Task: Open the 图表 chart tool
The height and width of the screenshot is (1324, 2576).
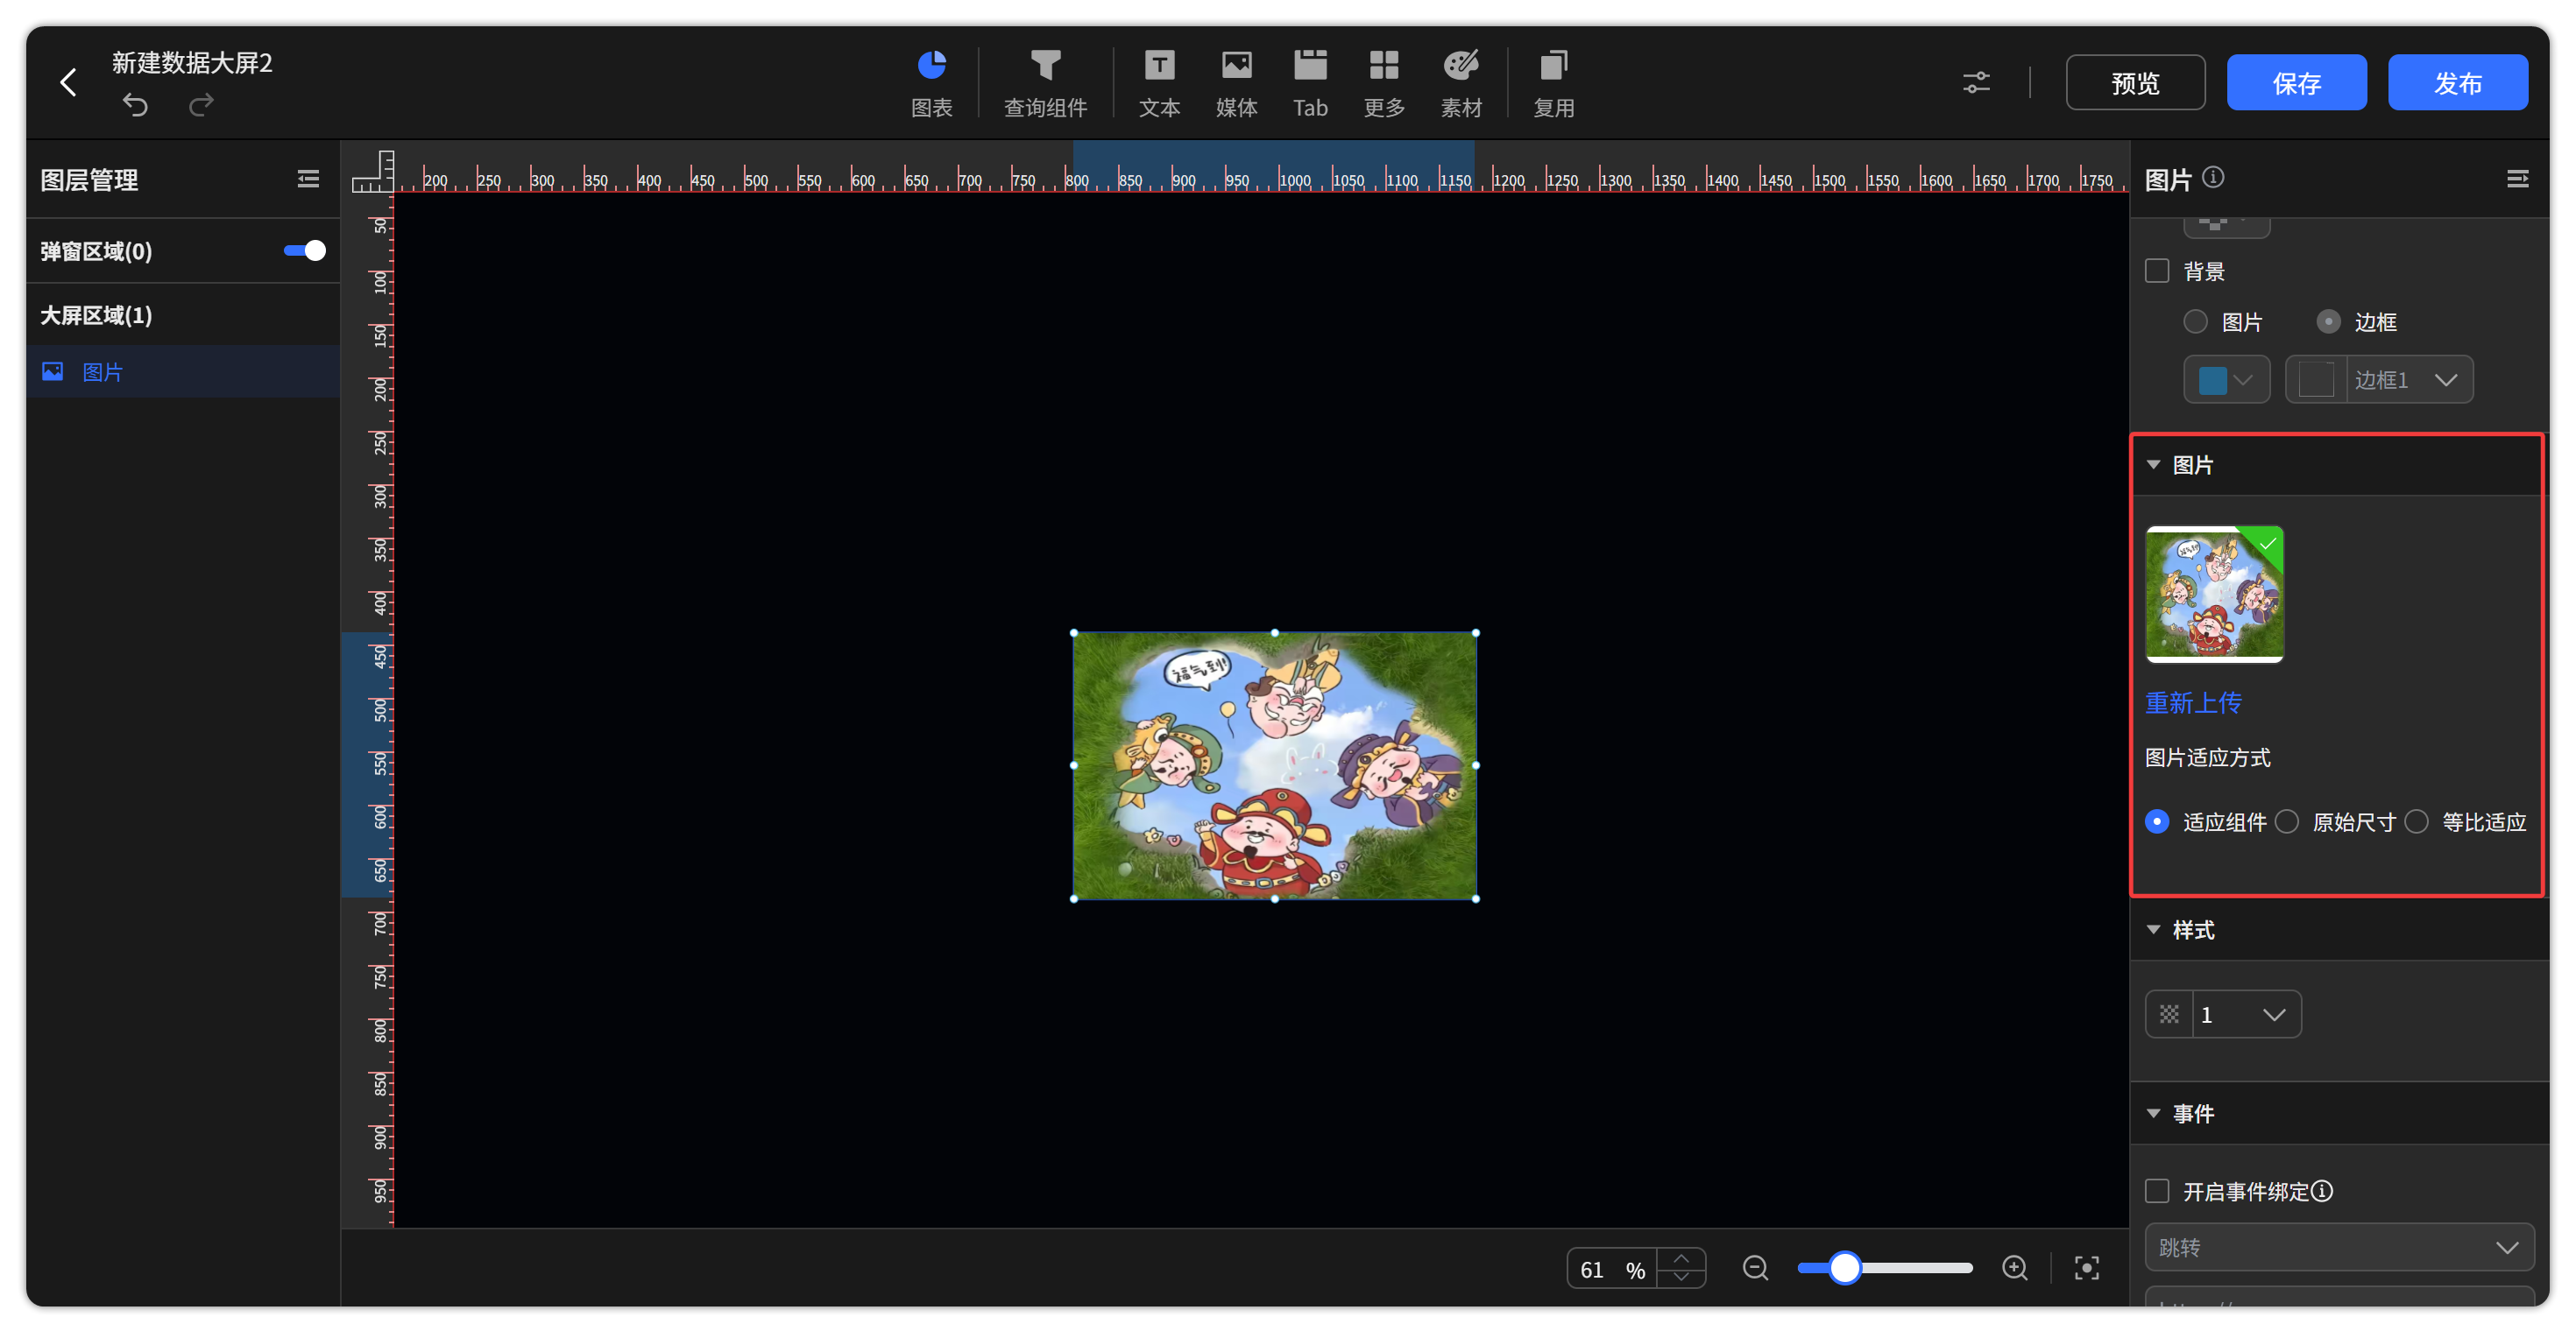Action: (x=931, y=83)
